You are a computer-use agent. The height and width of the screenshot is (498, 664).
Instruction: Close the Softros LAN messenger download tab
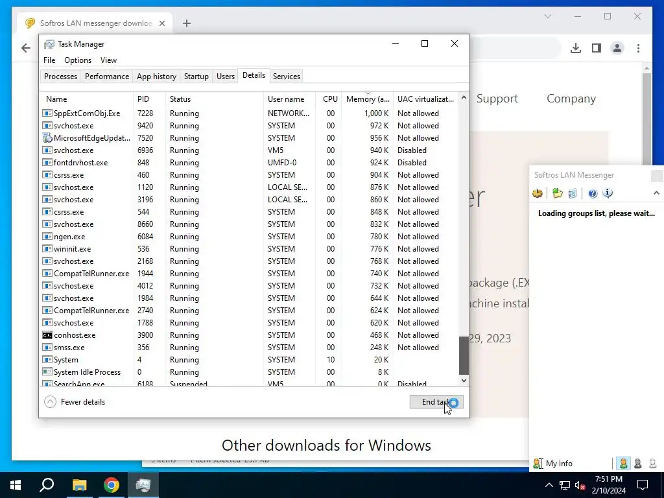(x=161, y=23)
